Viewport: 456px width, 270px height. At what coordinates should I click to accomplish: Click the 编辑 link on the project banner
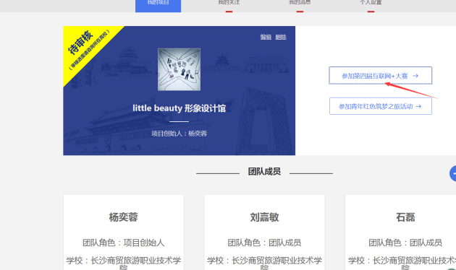[x=266, y=37]
